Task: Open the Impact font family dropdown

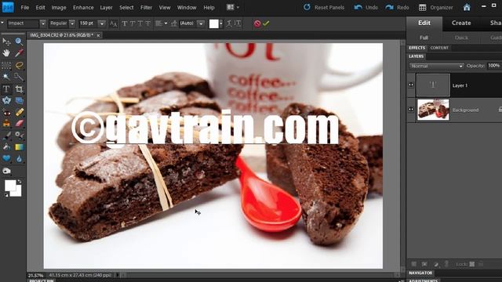Action: click(x=43, y=23)
